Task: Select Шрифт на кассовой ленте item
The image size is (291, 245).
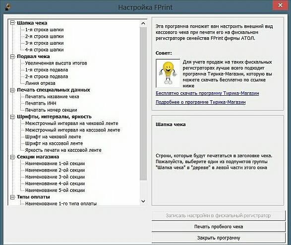Action: 54,143
